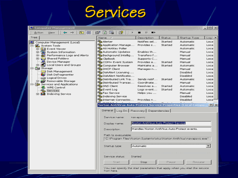
Task: Click the Stop button in the properties dialog
Action: click(x=144, y=162)
